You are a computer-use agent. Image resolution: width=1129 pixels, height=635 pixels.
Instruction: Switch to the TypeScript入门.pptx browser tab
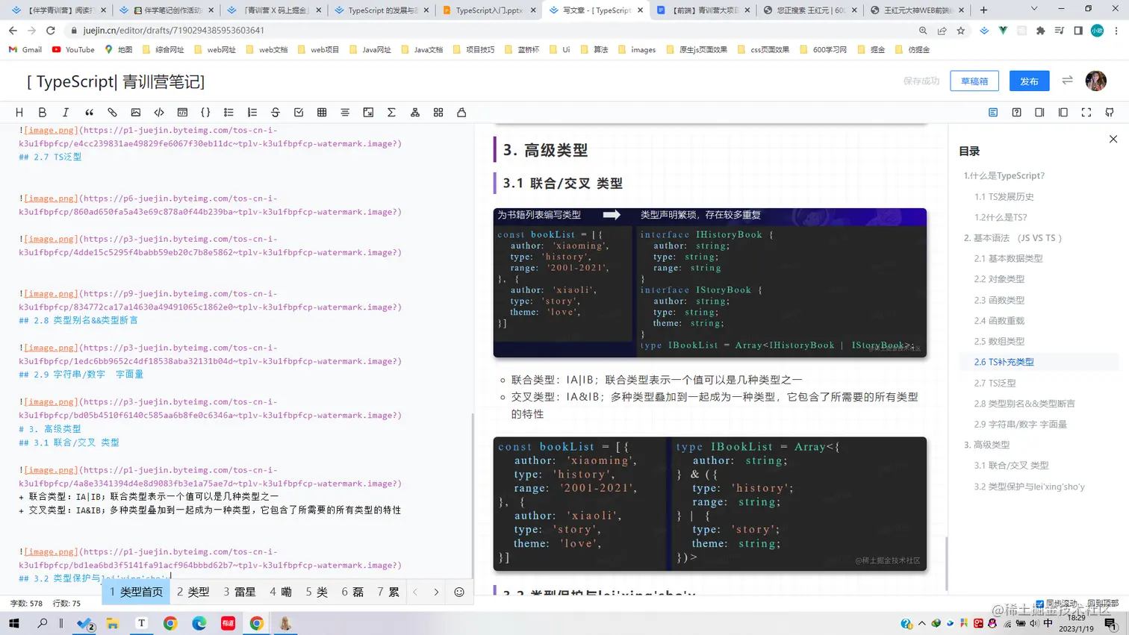[488, 10]
